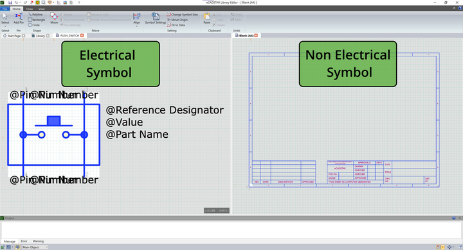Open the File menu
The image size is (463, 250).
coord(5,9)
